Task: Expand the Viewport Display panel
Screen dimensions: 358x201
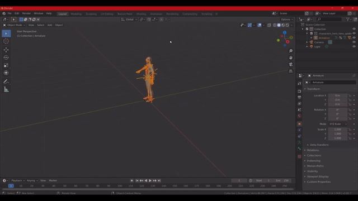Action: (x=317, y=176)
